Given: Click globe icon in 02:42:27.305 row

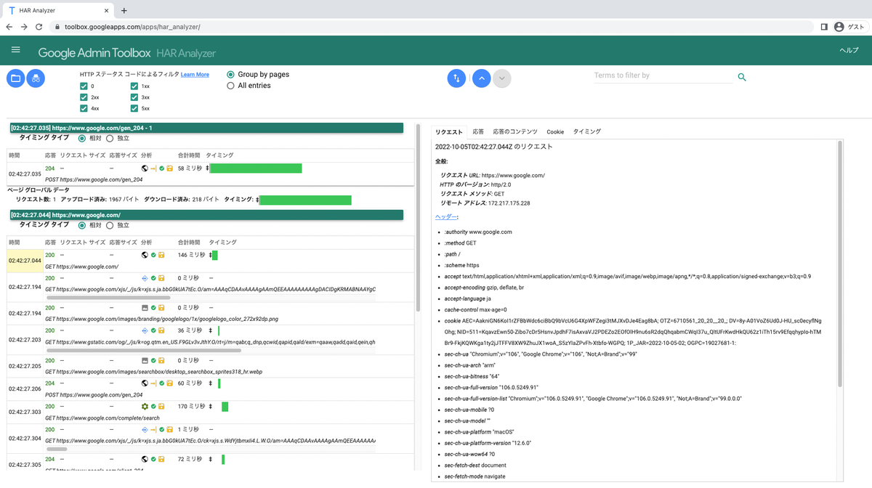Looking at the screenshot, I should [x=145, y=459].
